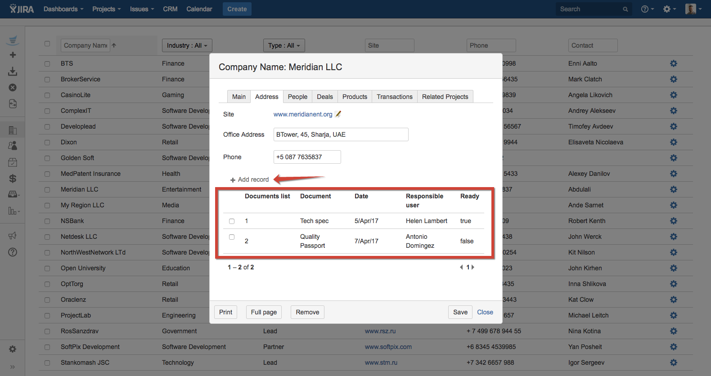Click the download import icon in sidebar
The width and height of the screenshot is (711, 376).
pos(13,72)
